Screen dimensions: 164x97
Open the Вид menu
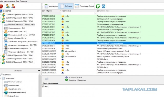[17, 1]
